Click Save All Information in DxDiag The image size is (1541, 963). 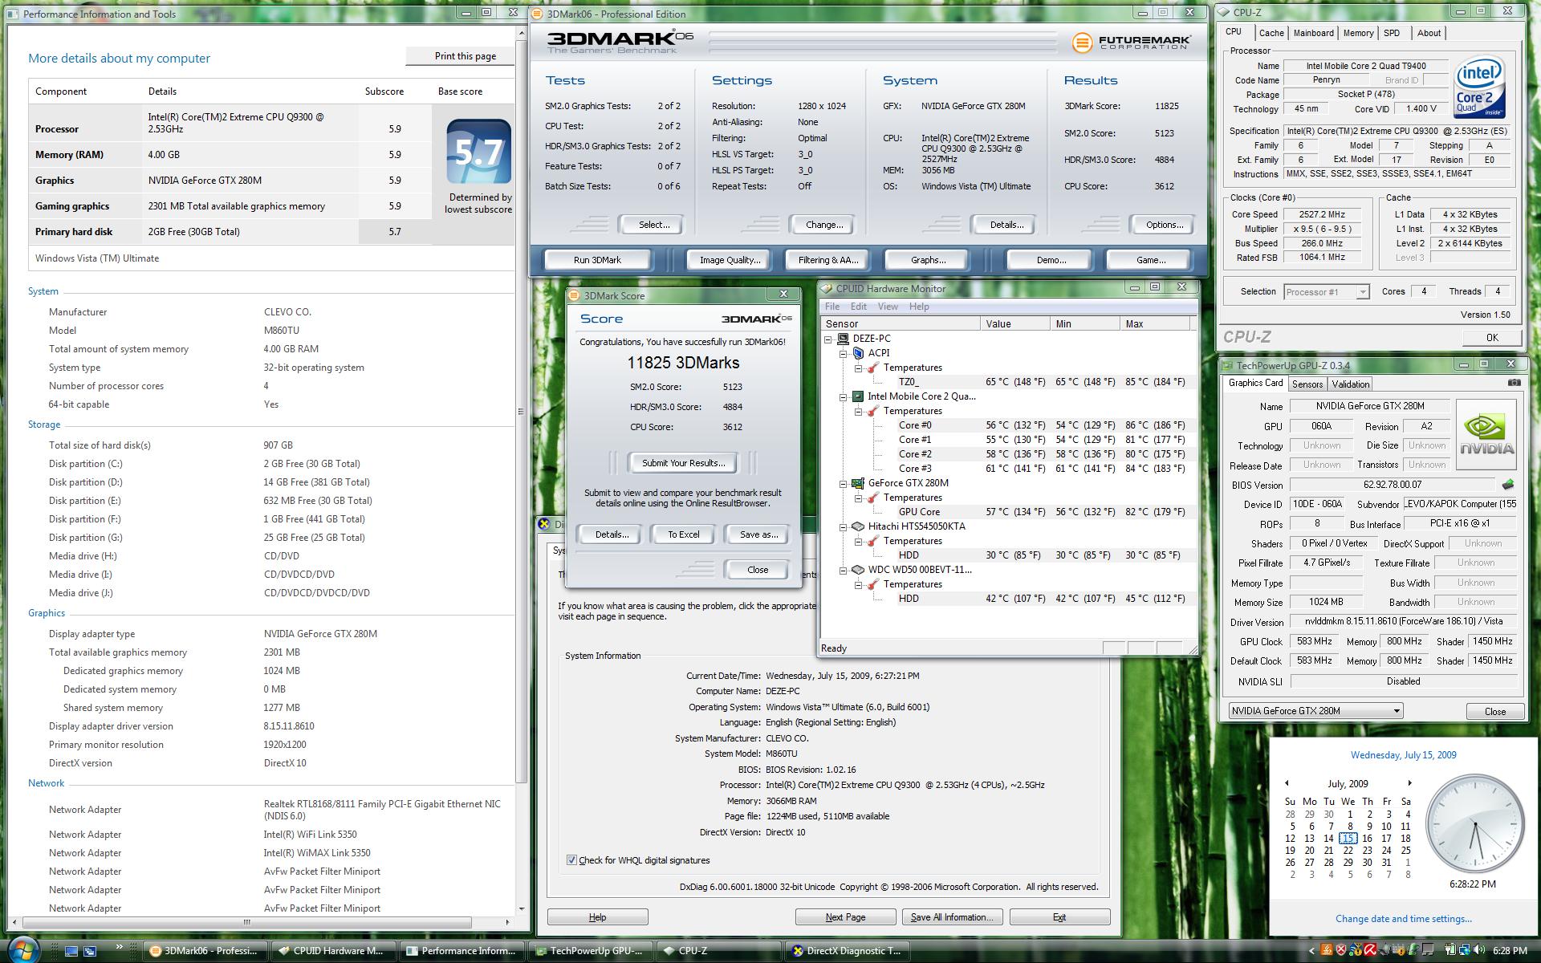tap(952, 917)
